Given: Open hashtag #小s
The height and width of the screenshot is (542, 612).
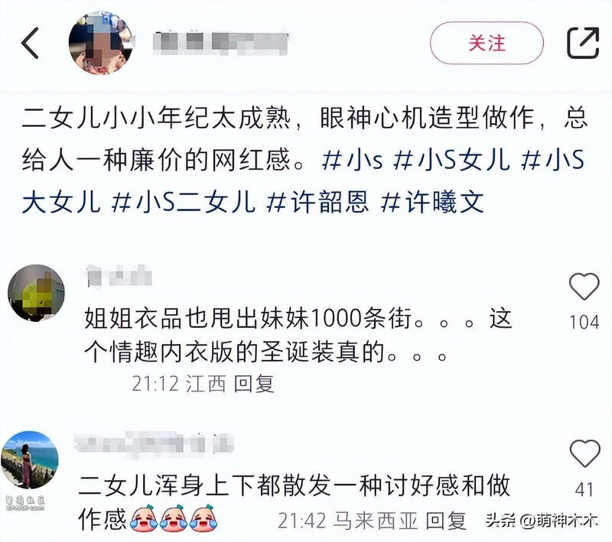Looking at the screenshot, I should click(353, 160).
